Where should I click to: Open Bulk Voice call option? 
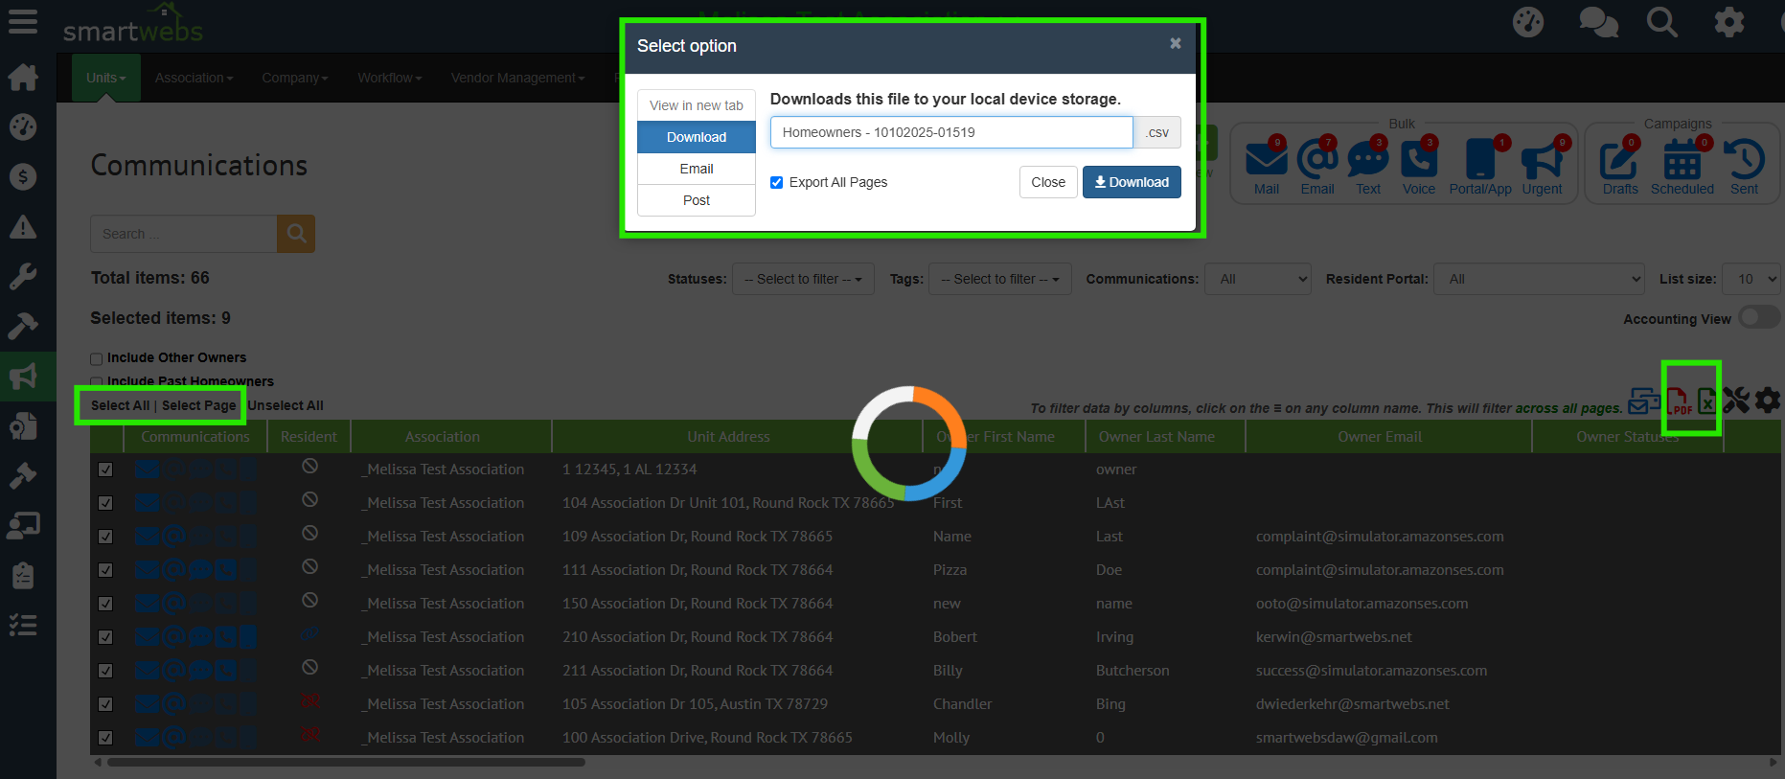pos(1418,165)
